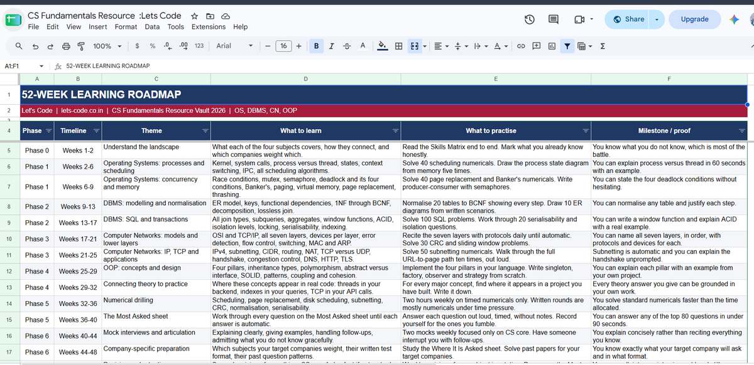
Task: Toggle merge cells button
Action: [415, 46]
